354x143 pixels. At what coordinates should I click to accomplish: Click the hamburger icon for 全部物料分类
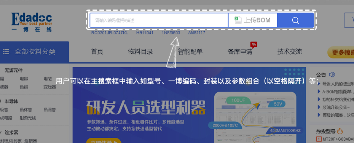pyautogui.click(x=6, y=52)
